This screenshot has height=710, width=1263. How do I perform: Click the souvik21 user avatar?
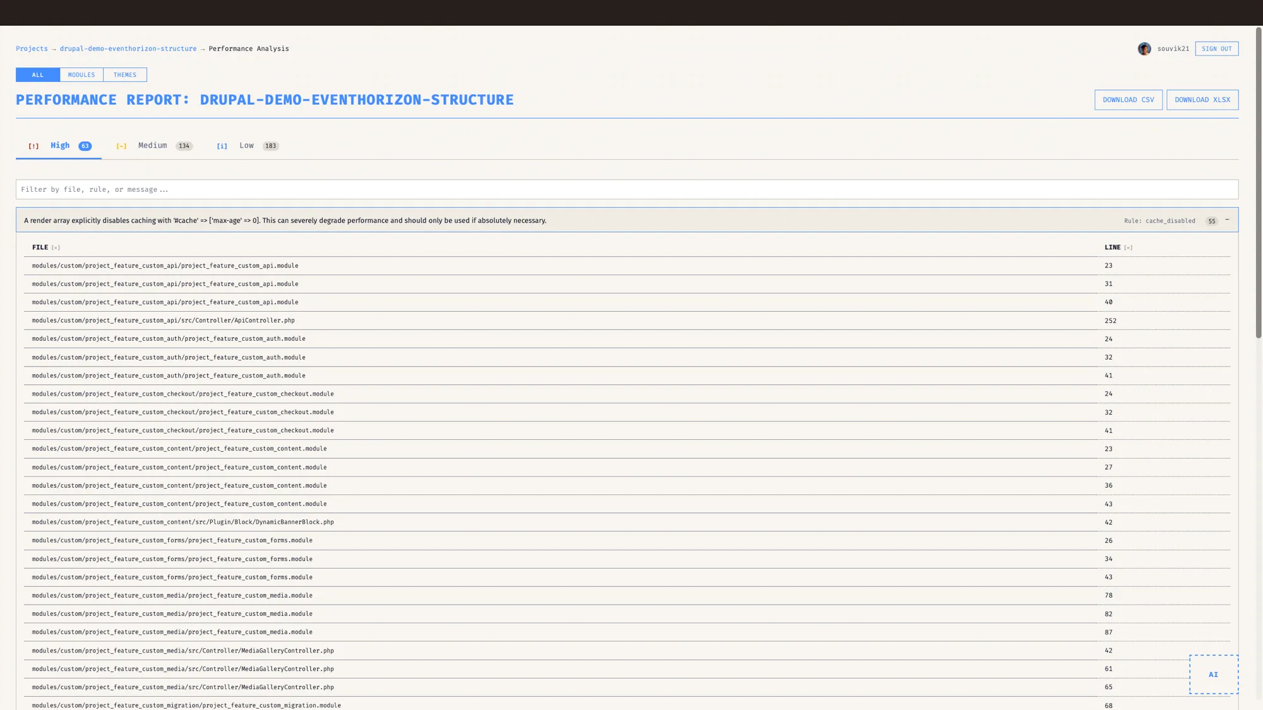(1144, 49)
